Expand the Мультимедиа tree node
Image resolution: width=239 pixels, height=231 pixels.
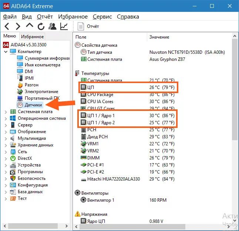point(6,139)
